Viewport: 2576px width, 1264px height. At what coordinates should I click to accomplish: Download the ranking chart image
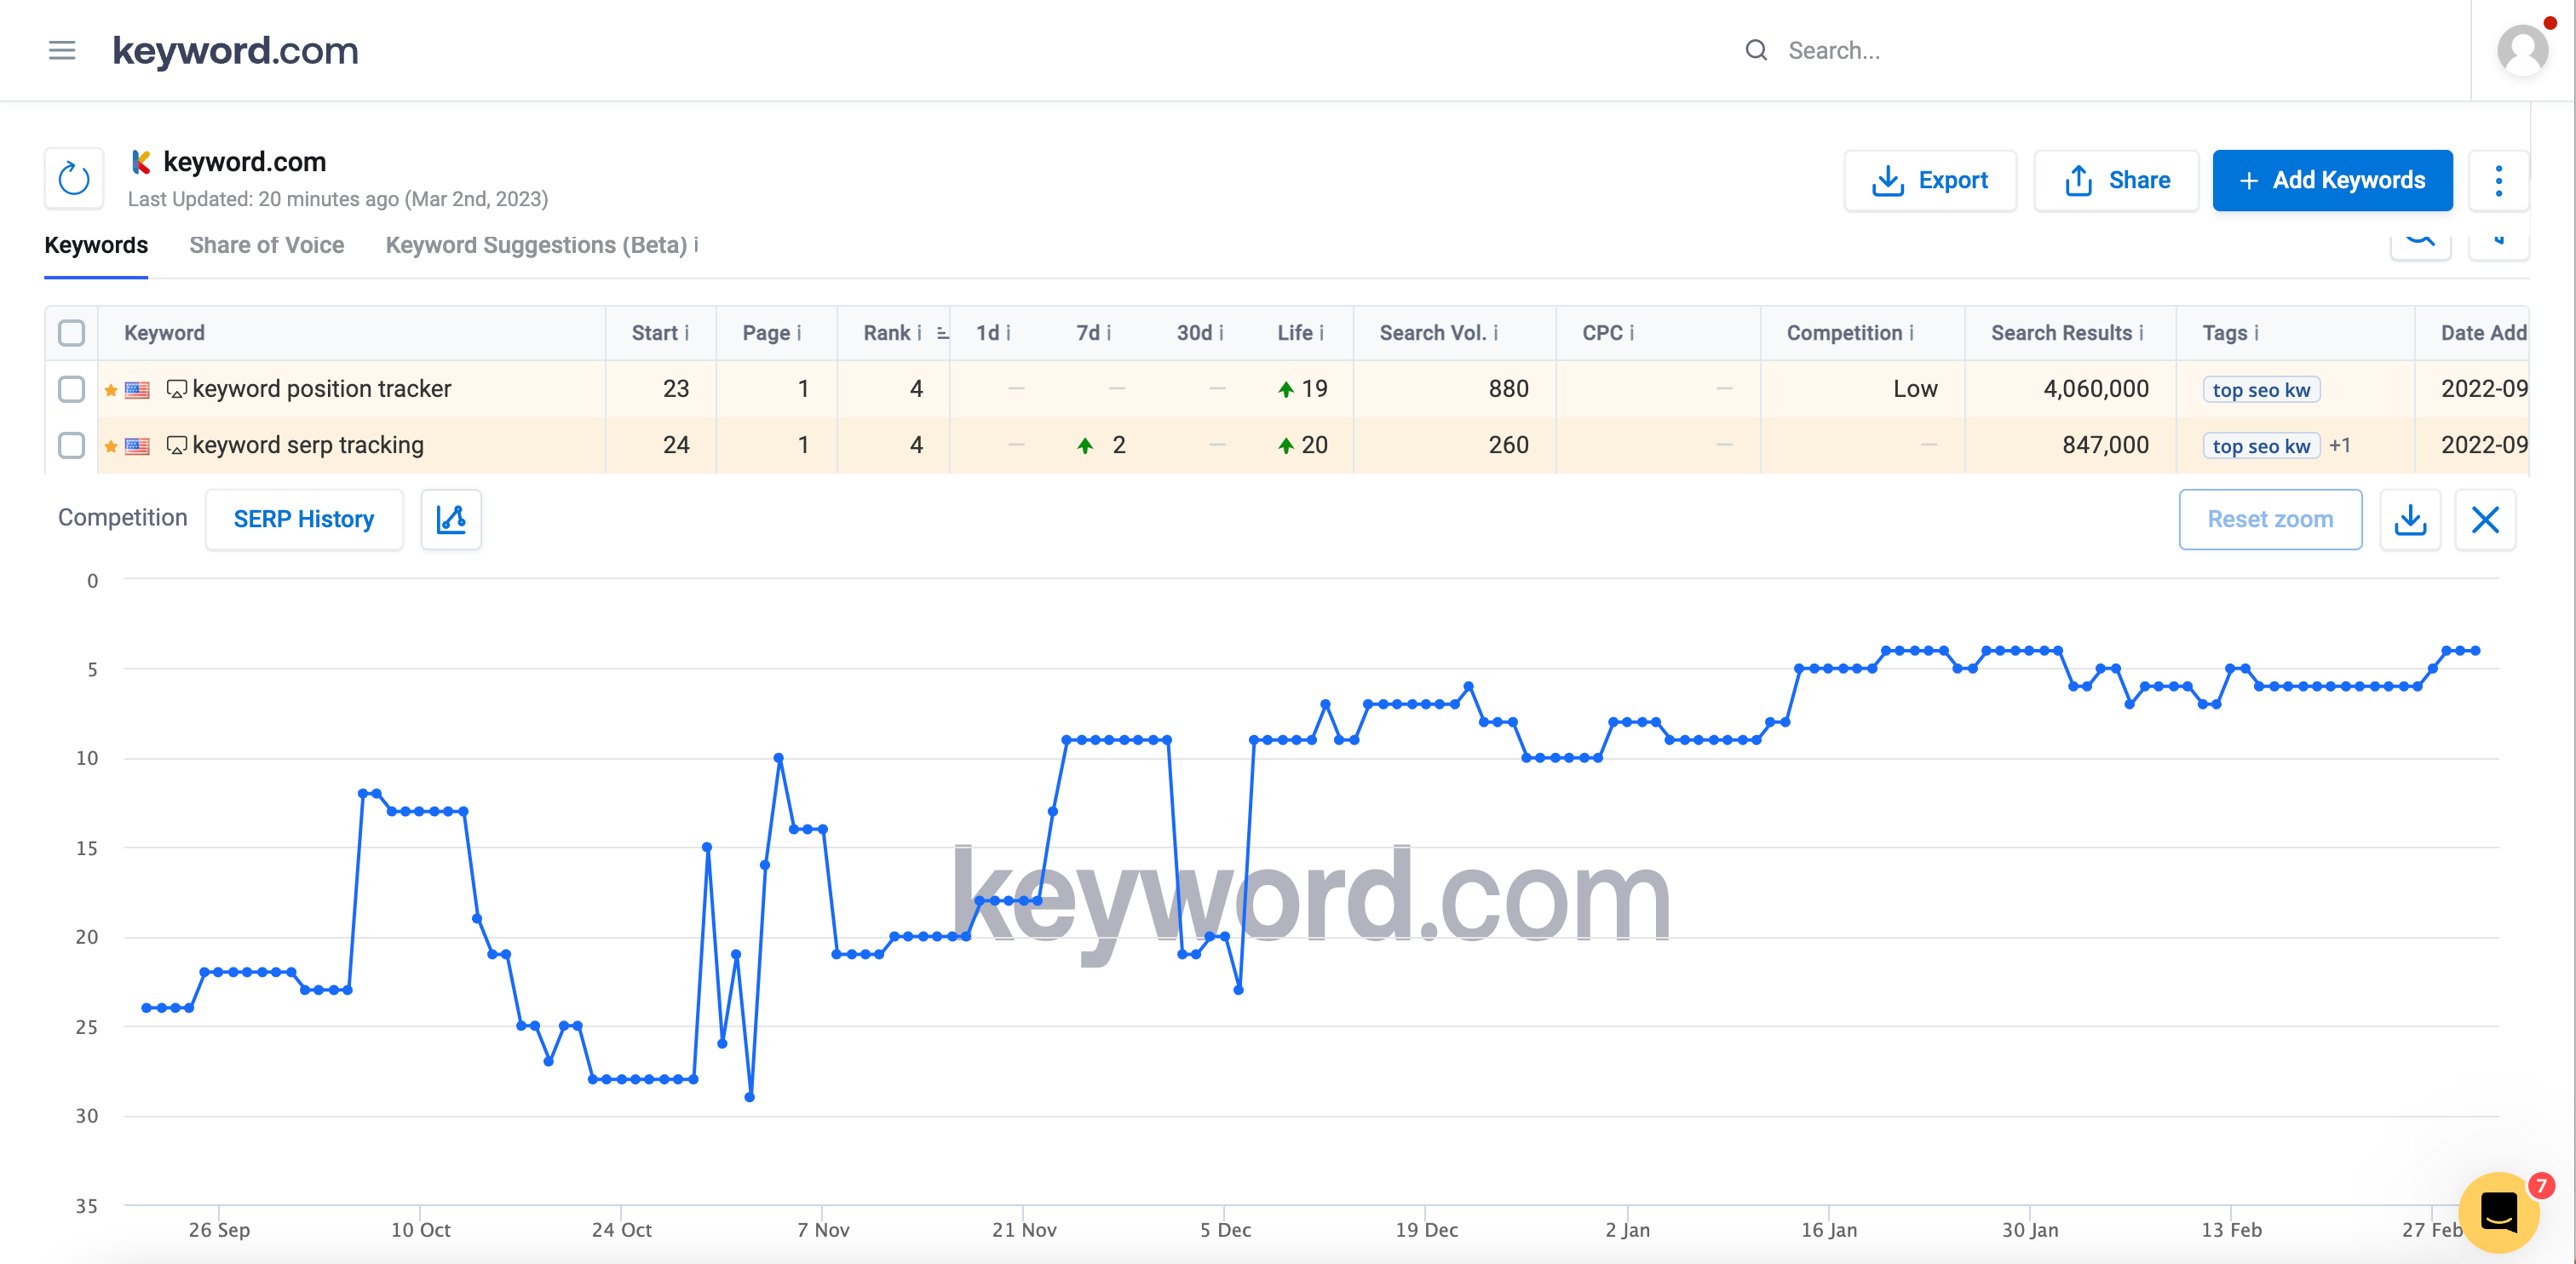pos(2410,519)
